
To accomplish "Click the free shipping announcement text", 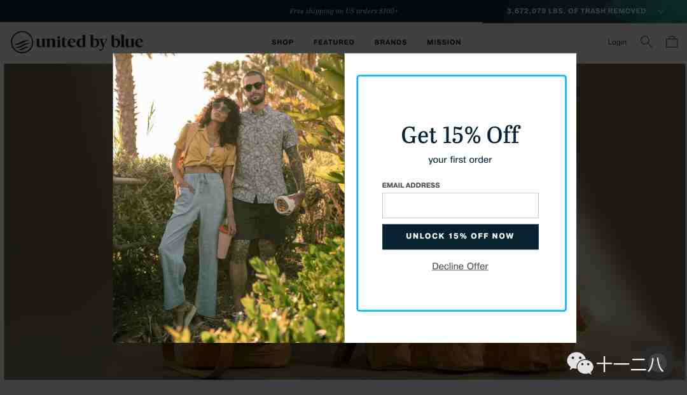I will pyautogui.click(x=343, y=11).
